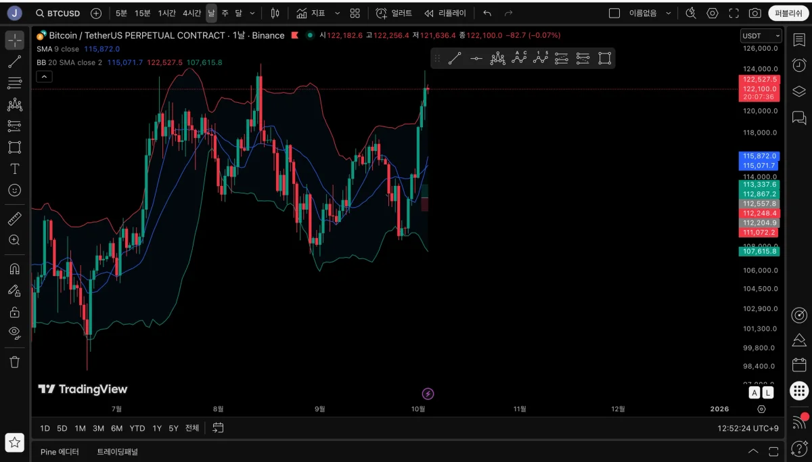Toggle the red flag on the BTCUSD symbol
Image resolution: width=812 pixels, height=462 pixels.
click(294, 35)
